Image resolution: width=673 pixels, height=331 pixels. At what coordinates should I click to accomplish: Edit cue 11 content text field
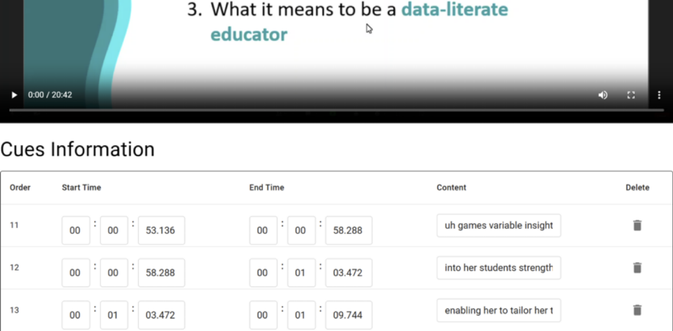(499, 226)
